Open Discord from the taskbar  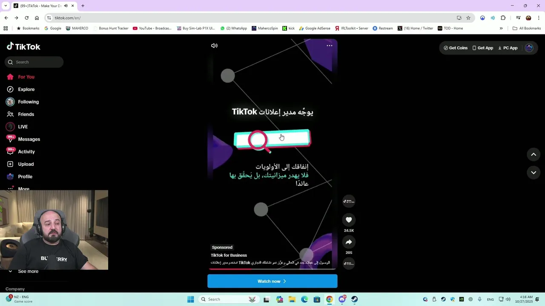(x=342, y=299)
